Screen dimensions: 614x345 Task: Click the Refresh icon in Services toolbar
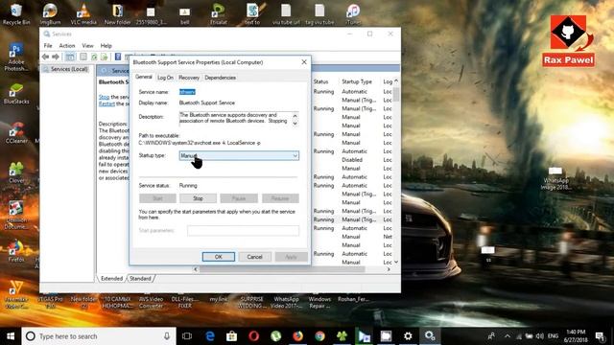click(x=94, y=57)
